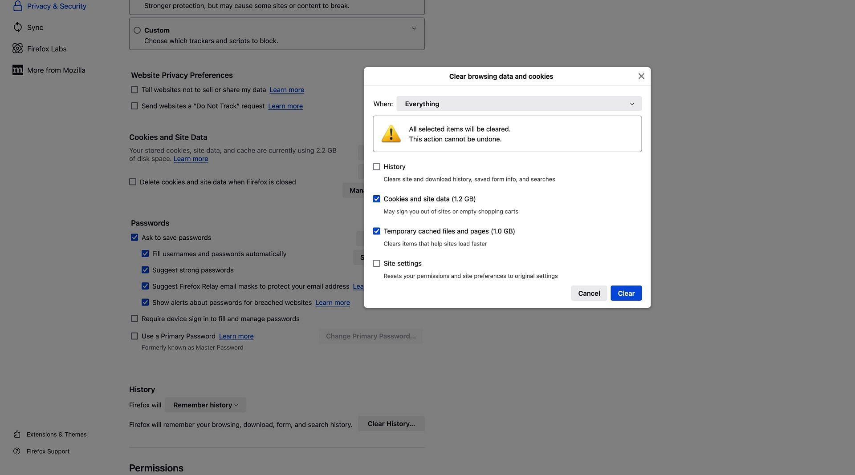The image size is (855, 475).
Task: Open the Remember history dropdown
Action: click(x=205, y=405)
